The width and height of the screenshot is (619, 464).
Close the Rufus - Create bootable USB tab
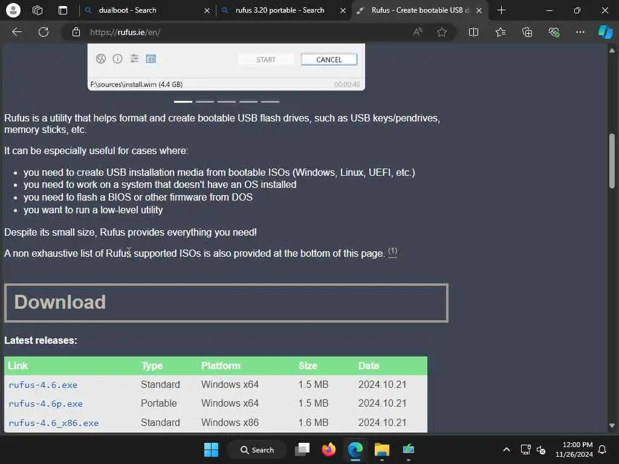pyautogui.click(x=479, y=11)
